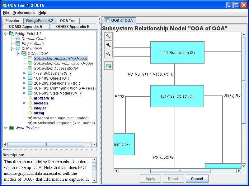Click the ActionLanguage pattern icon
249x186 pixels.
pos(32,118)
